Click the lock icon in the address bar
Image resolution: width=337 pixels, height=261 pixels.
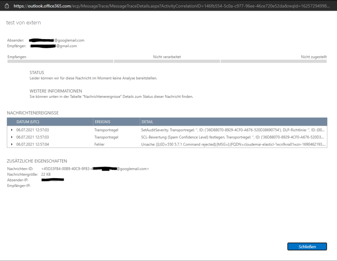click(x=7, y=6)
